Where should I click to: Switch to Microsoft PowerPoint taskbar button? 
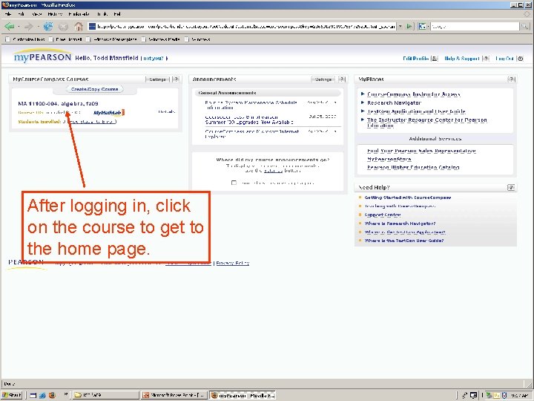coord(174,395)
